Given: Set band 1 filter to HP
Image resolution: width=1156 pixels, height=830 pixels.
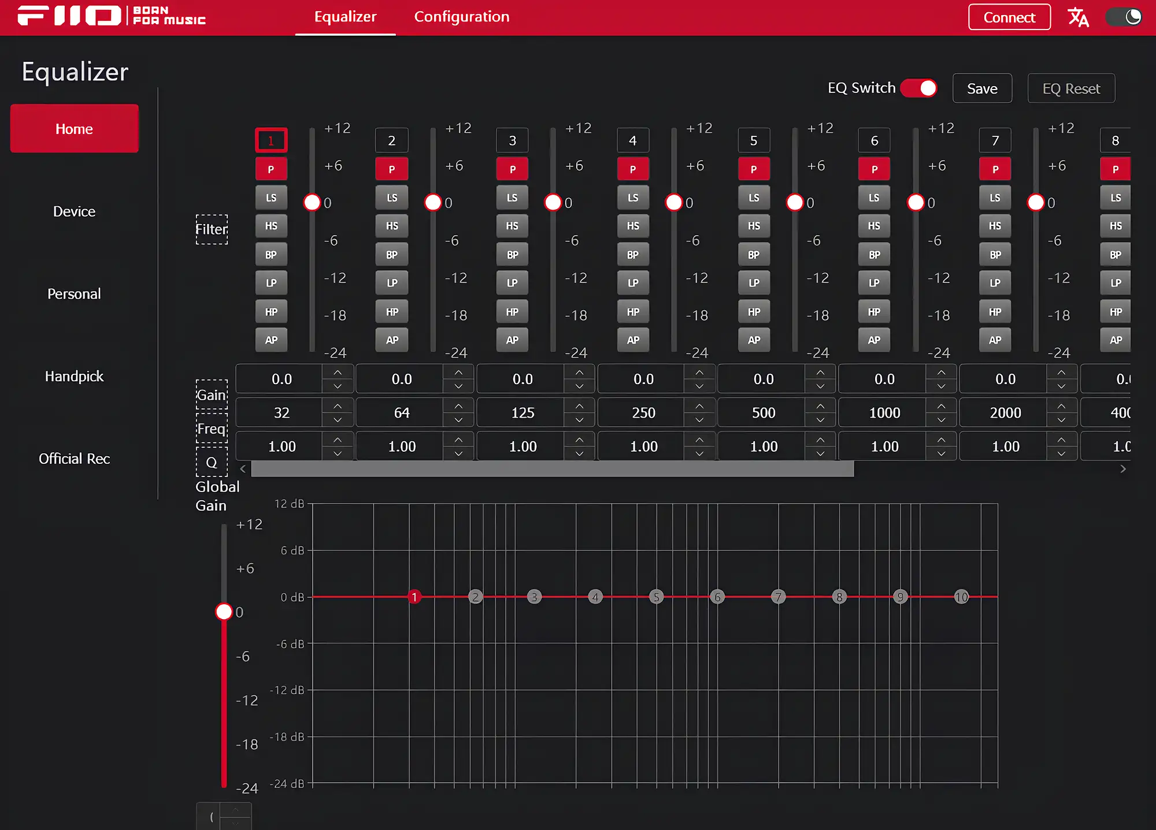Looking at the screenshot, I should pos(271,312).
